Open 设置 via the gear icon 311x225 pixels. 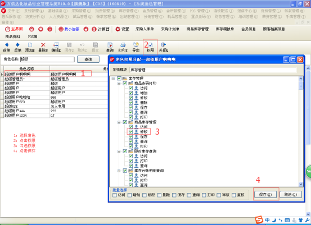(x=122, y=29)
